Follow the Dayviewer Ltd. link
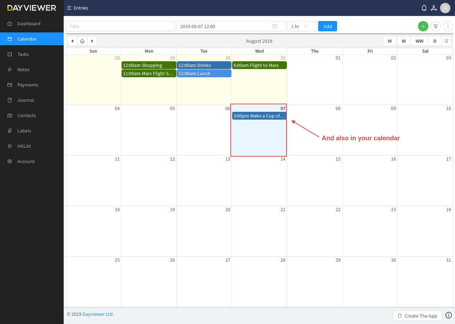455x324 pixels. 98,314
